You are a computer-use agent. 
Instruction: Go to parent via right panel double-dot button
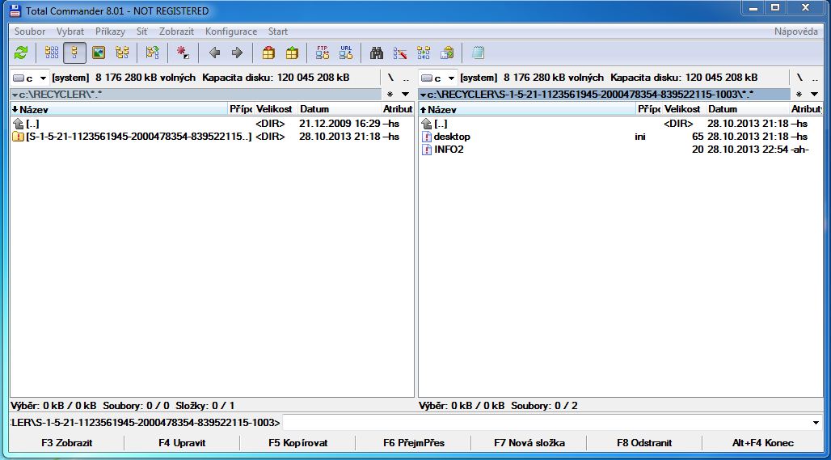coord(815,78)
